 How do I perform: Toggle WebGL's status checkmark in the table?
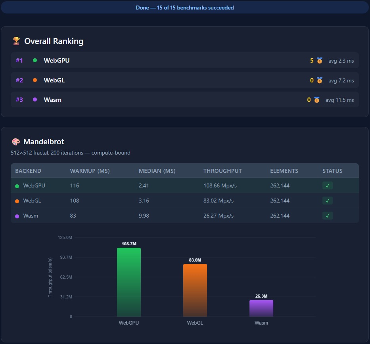click(327, 201)
